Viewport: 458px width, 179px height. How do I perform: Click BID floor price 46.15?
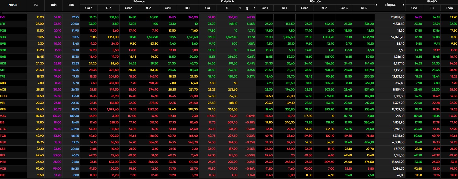(x=75, y=155)
